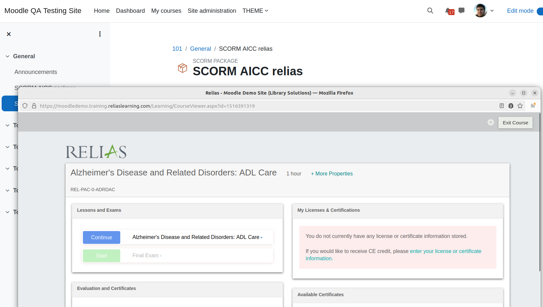Collapse the General section in course index
The width and height of the screenshot is (543, 307).
[8, 56]
